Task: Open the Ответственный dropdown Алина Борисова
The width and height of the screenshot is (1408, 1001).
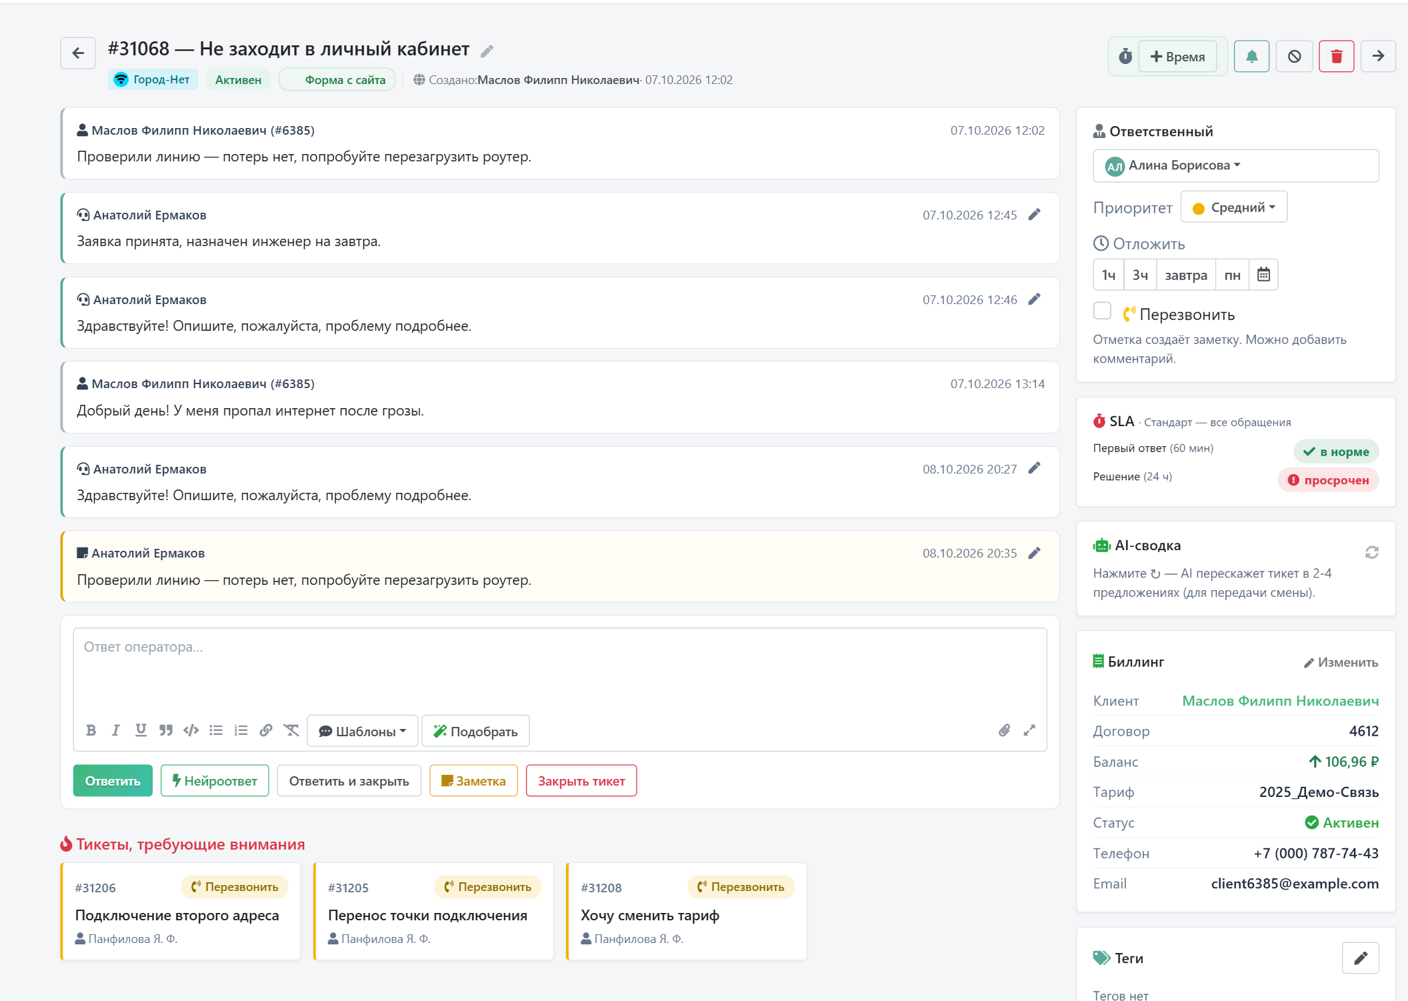Action: point(1235,165)
